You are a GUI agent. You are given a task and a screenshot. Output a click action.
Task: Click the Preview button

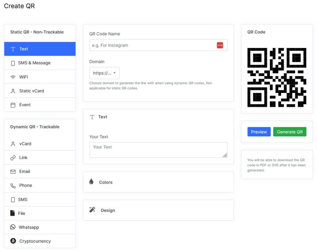tap(259, 132)
